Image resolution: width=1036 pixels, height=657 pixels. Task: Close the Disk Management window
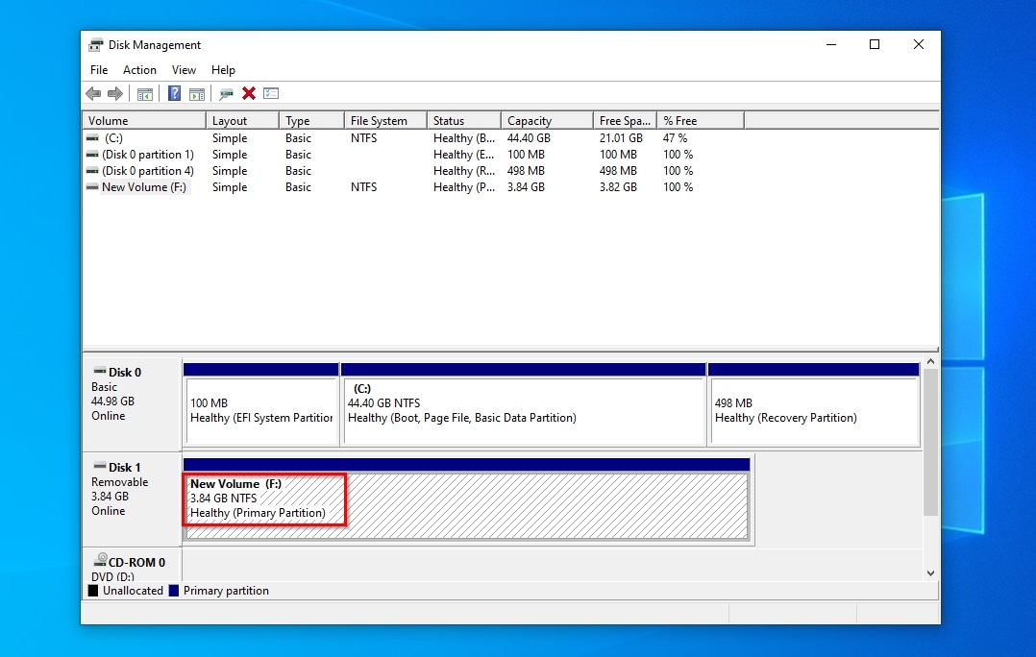[919, 44]
